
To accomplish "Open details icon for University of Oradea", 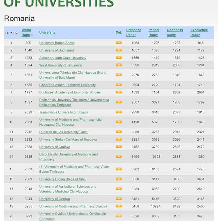I will tap(119, 199).
